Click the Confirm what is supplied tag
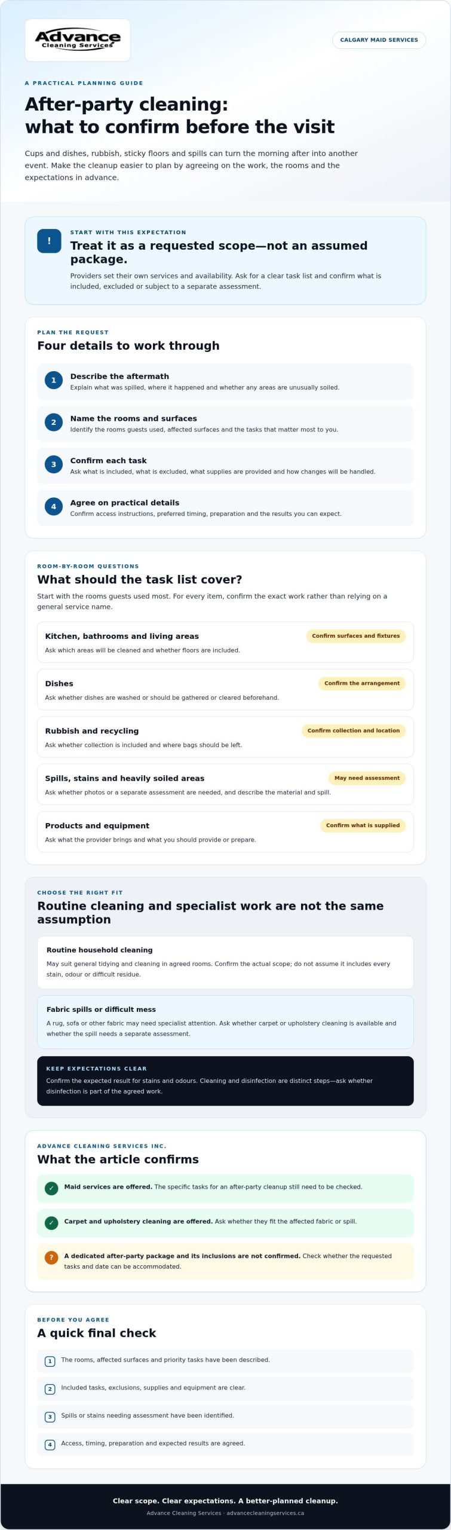 point(363,825)
